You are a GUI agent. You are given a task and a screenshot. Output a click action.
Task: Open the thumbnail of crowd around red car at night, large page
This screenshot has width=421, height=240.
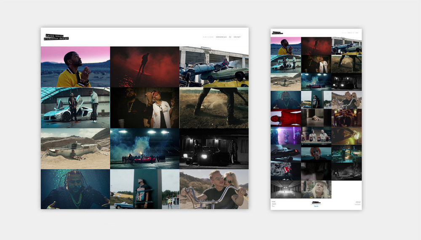[145, 149]
